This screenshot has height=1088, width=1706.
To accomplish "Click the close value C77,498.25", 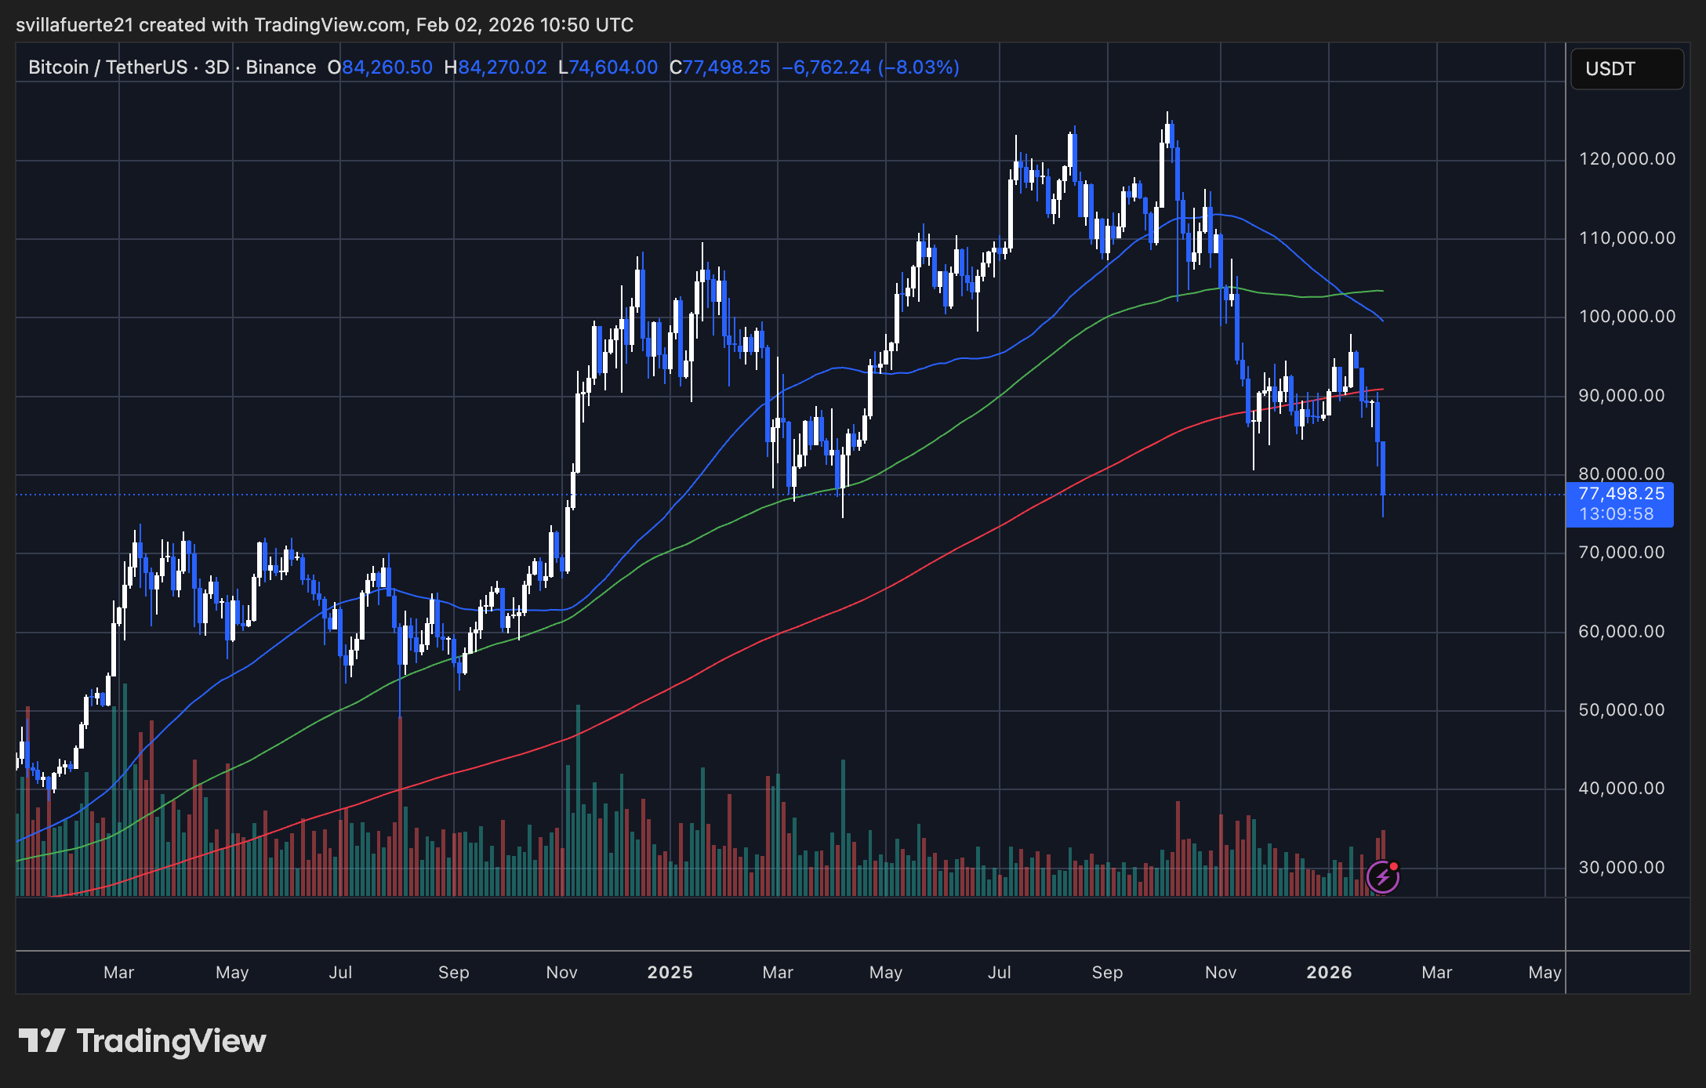I will [x=720, y=67].
